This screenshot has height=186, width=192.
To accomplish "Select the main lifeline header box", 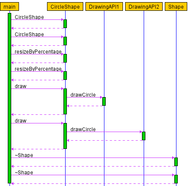I will pos(9,6).
